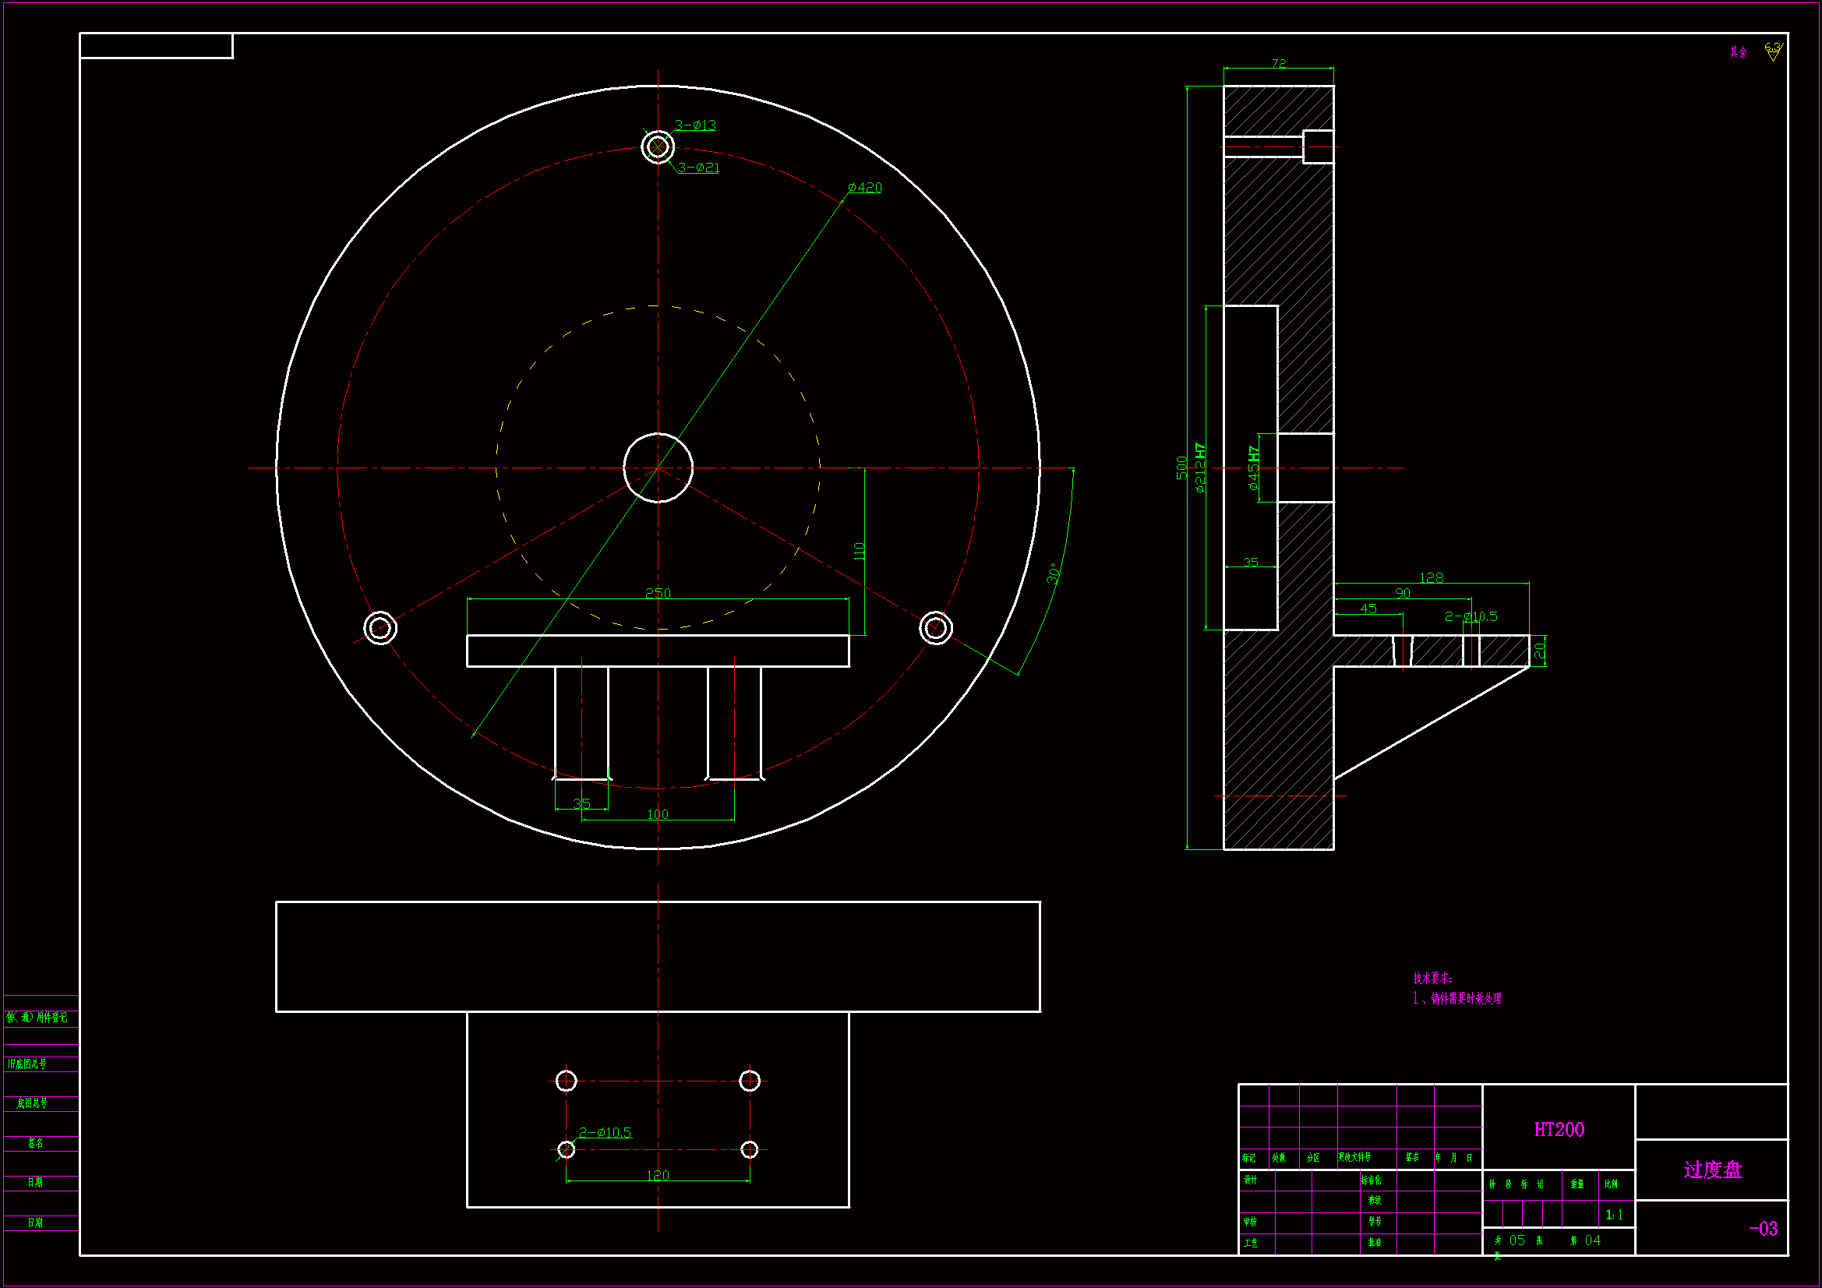
Task: Click the lower-right mounting hole circle
Action: [936, 629]
